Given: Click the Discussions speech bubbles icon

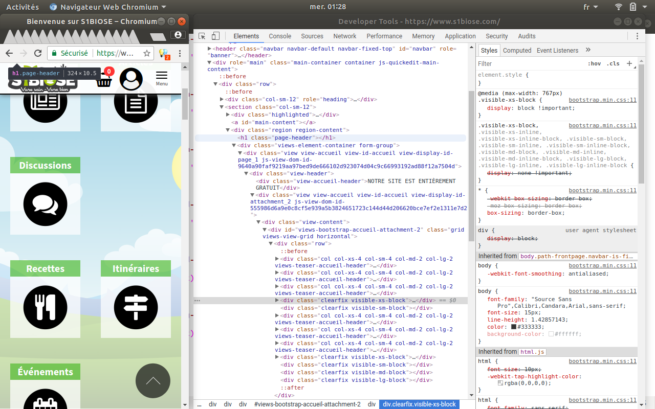Looking at the screenshot, I should click(45, 203).
